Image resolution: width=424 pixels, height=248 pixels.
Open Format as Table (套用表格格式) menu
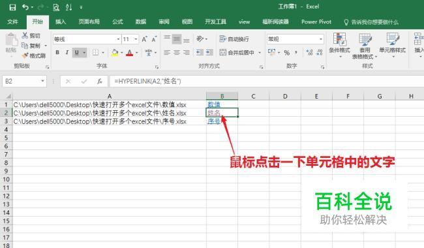[x=365, y=46]
